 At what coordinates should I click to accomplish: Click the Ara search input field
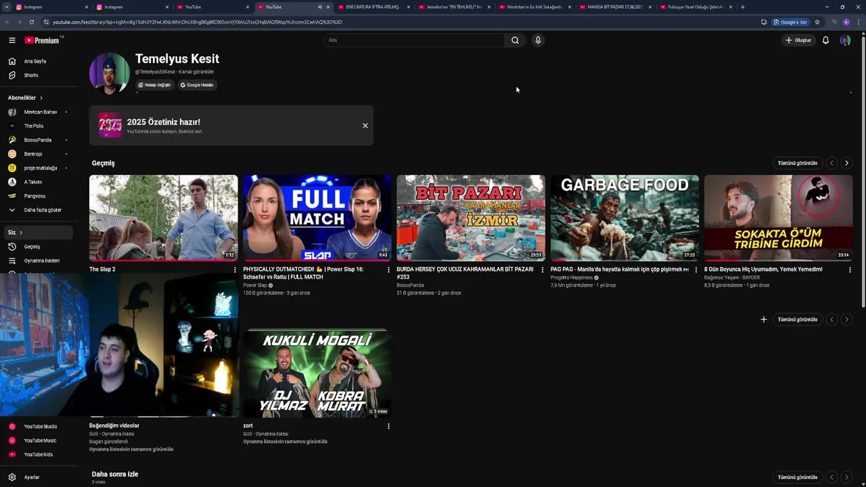(413, 40)
